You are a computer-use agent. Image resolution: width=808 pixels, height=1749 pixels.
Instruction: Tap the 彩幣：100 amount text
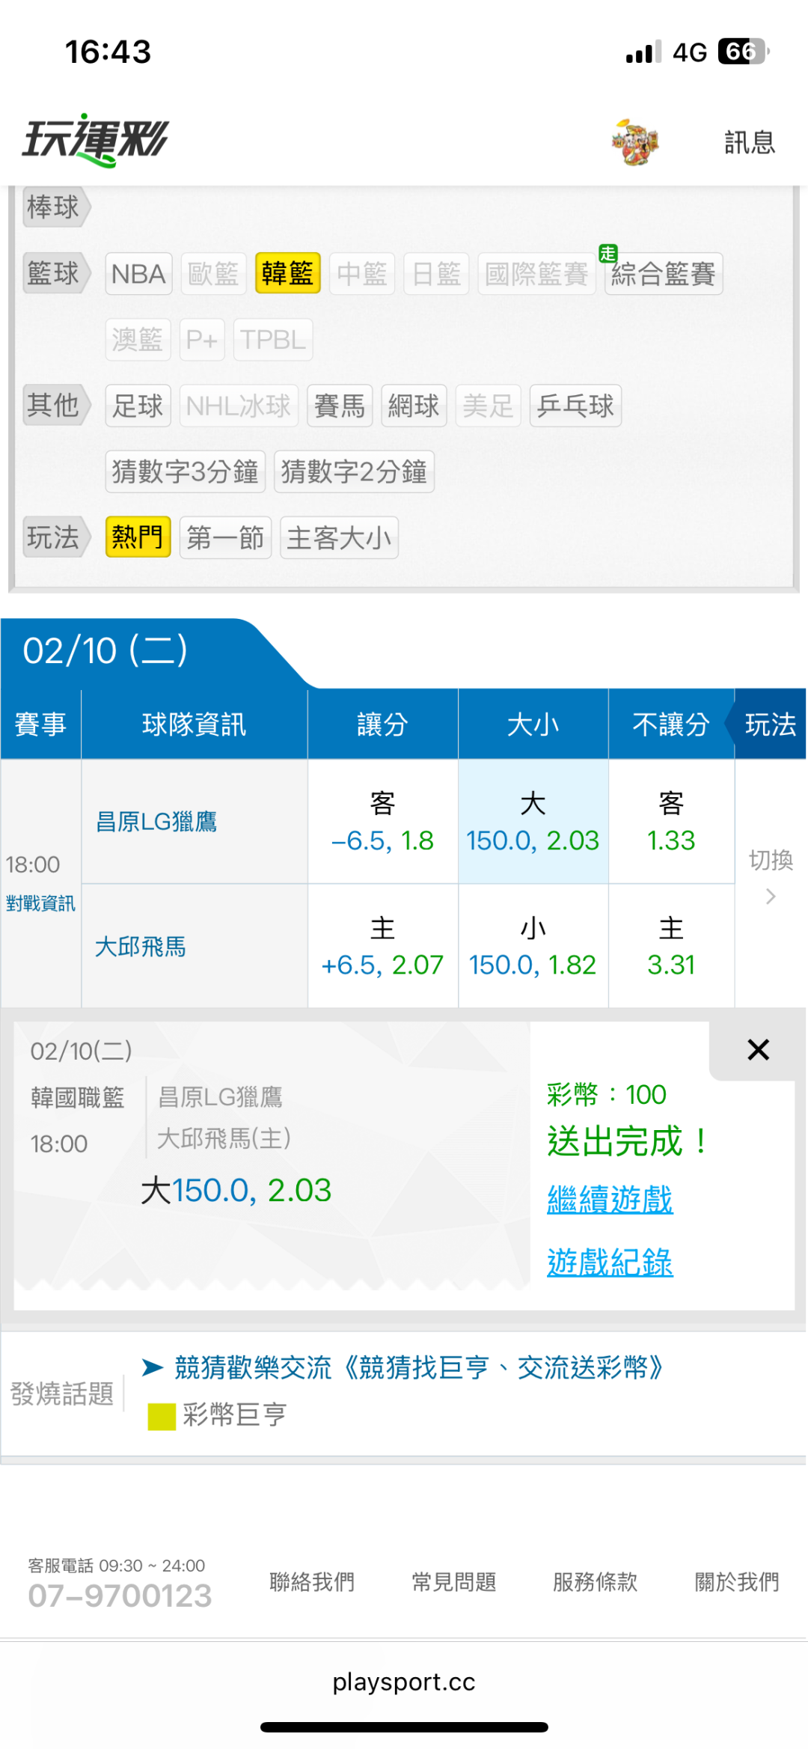coord(607,1095)
